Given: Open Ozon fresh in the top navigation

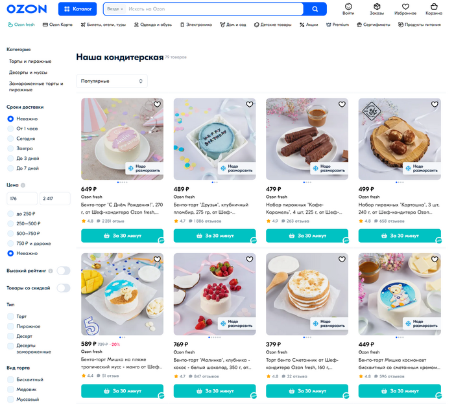Looking at the screenshot, I should tap(21, 25).
